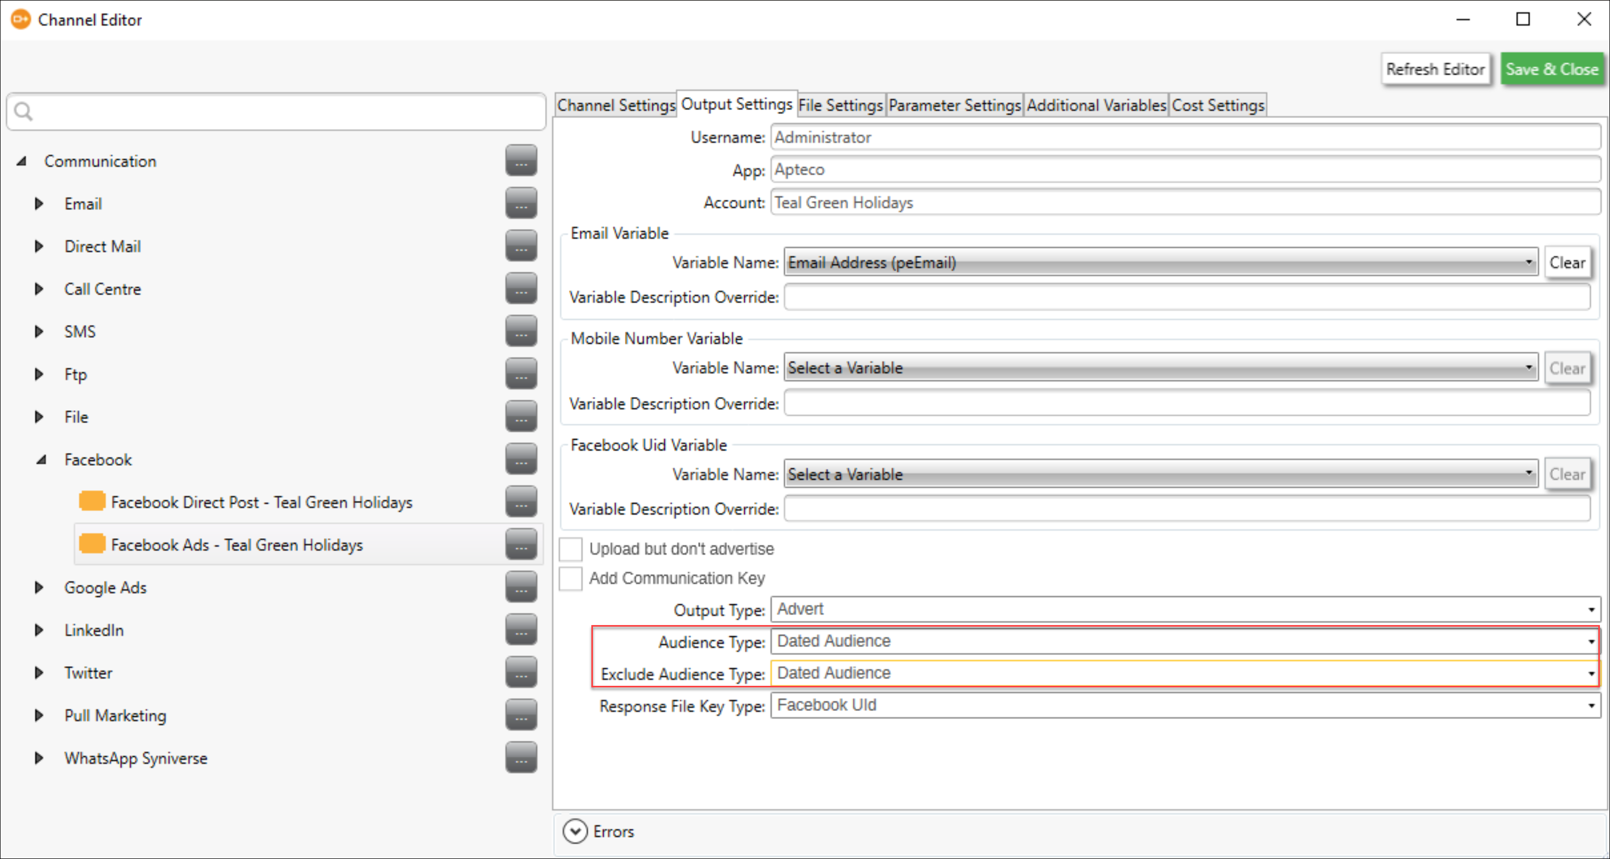
Task: Open options button for SMS row
Action: click(521, 331)
